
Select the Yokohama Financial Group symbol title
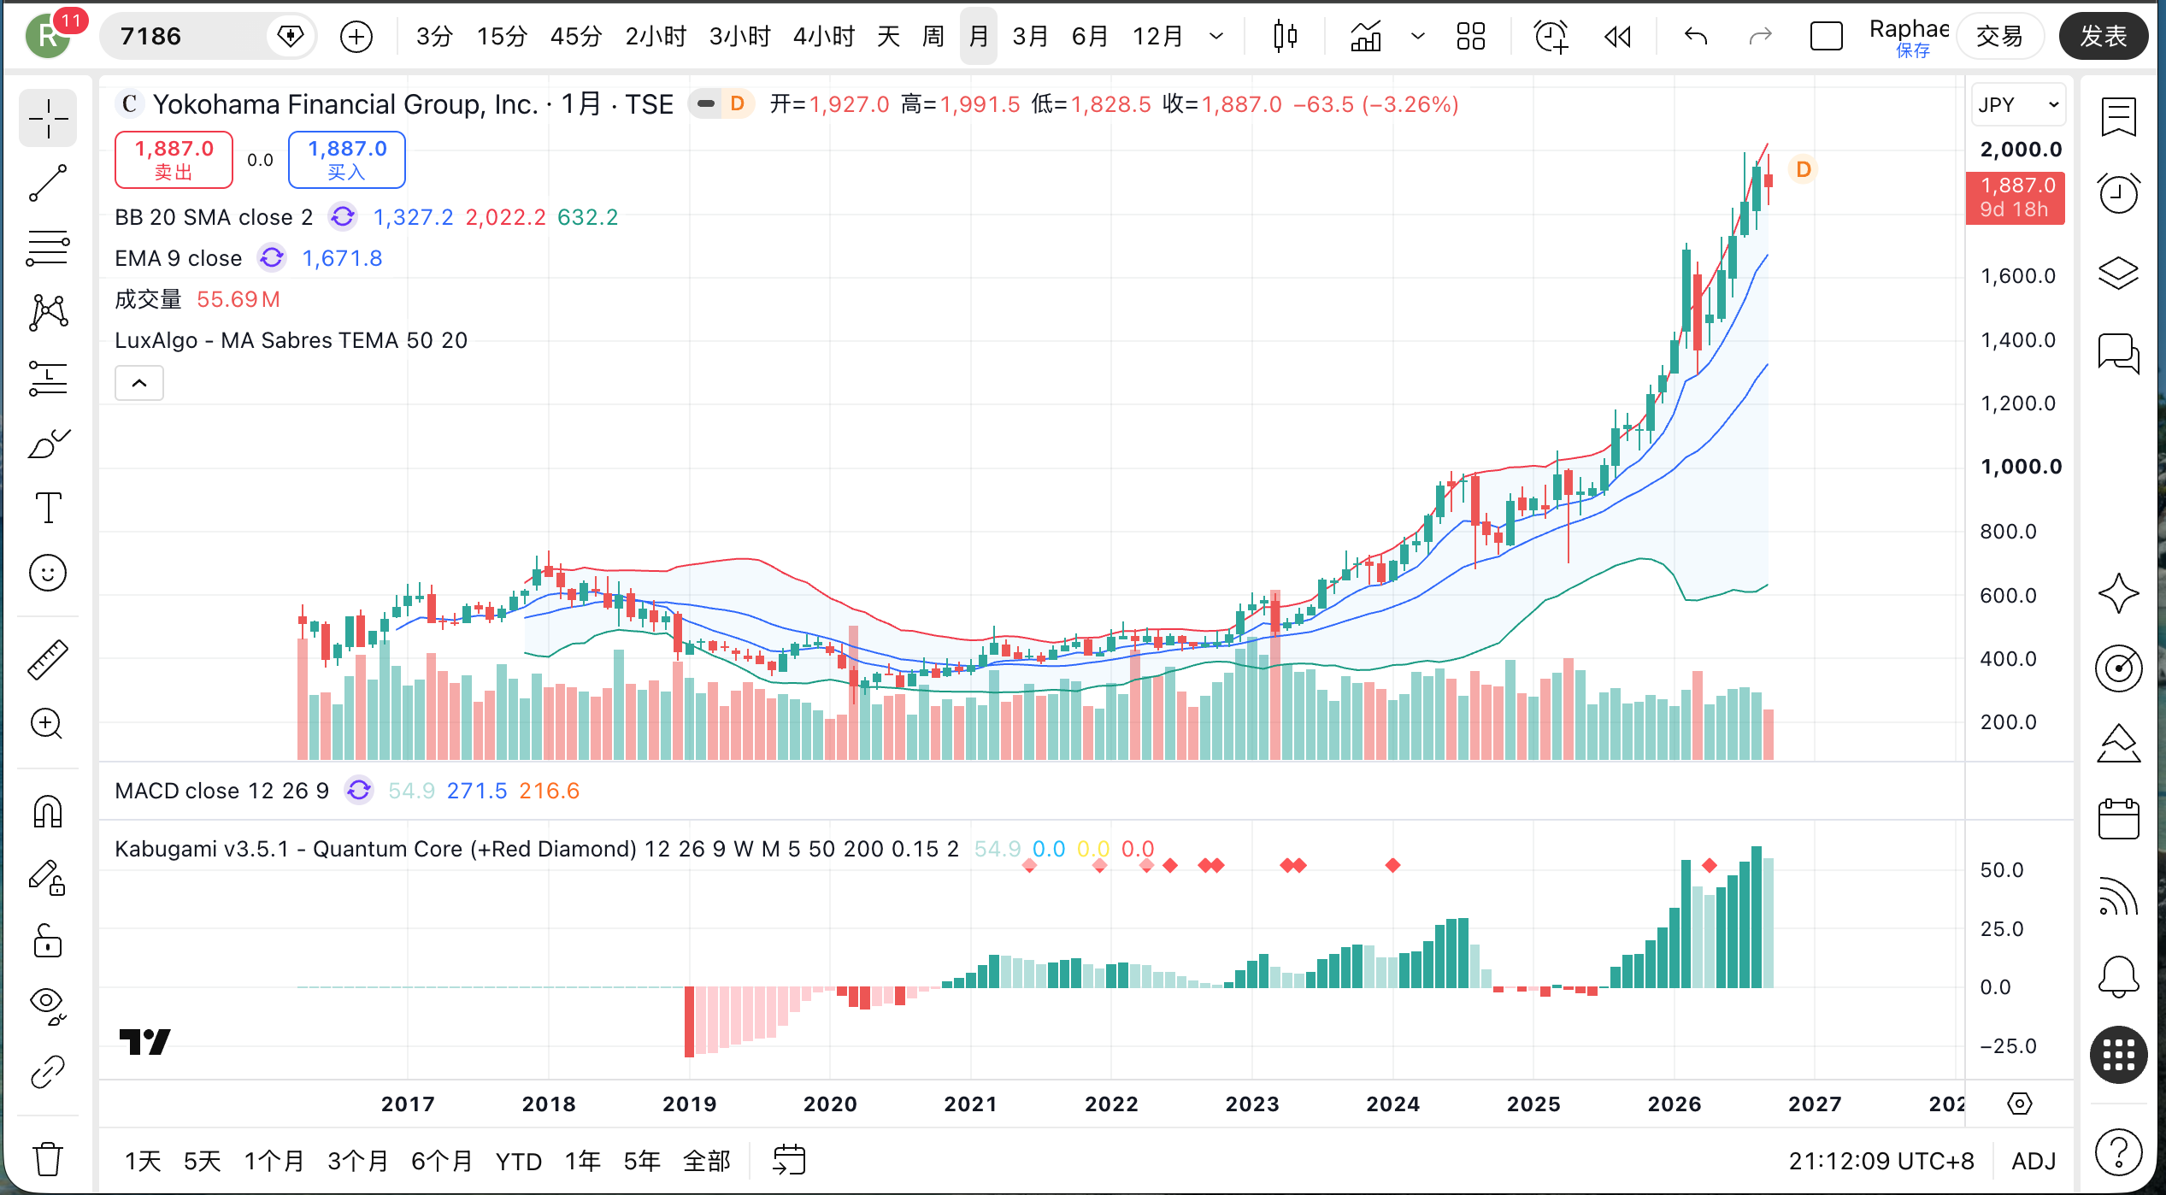point(345,104)
